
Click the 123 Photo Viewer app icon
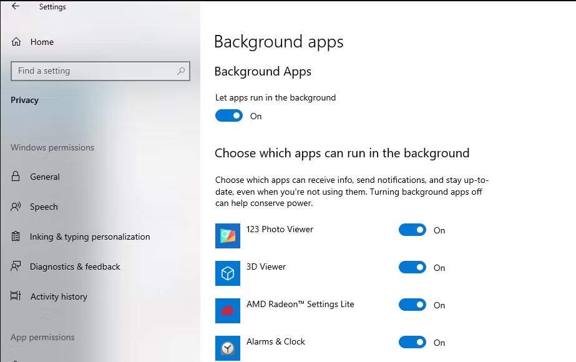pos(227,236)
